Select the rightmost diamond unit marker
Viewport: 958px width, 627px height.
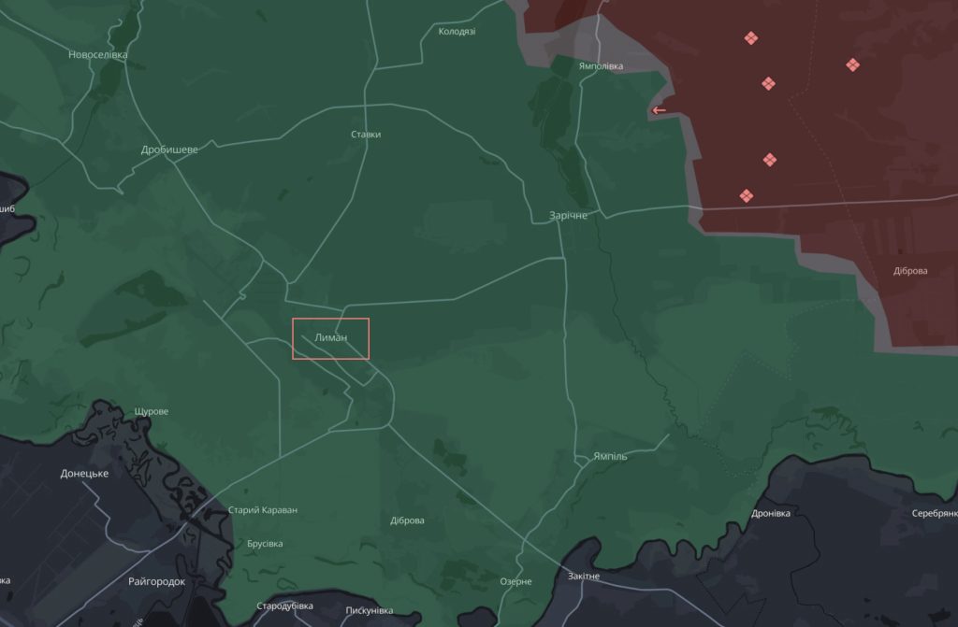pyautogui.click(x=852, y=64)
